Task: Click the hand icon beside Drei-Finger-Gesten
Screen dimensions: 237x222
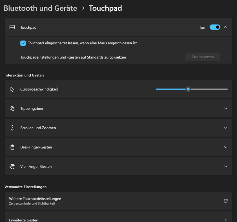Action: pyautogui.click(x=12, y=147)
